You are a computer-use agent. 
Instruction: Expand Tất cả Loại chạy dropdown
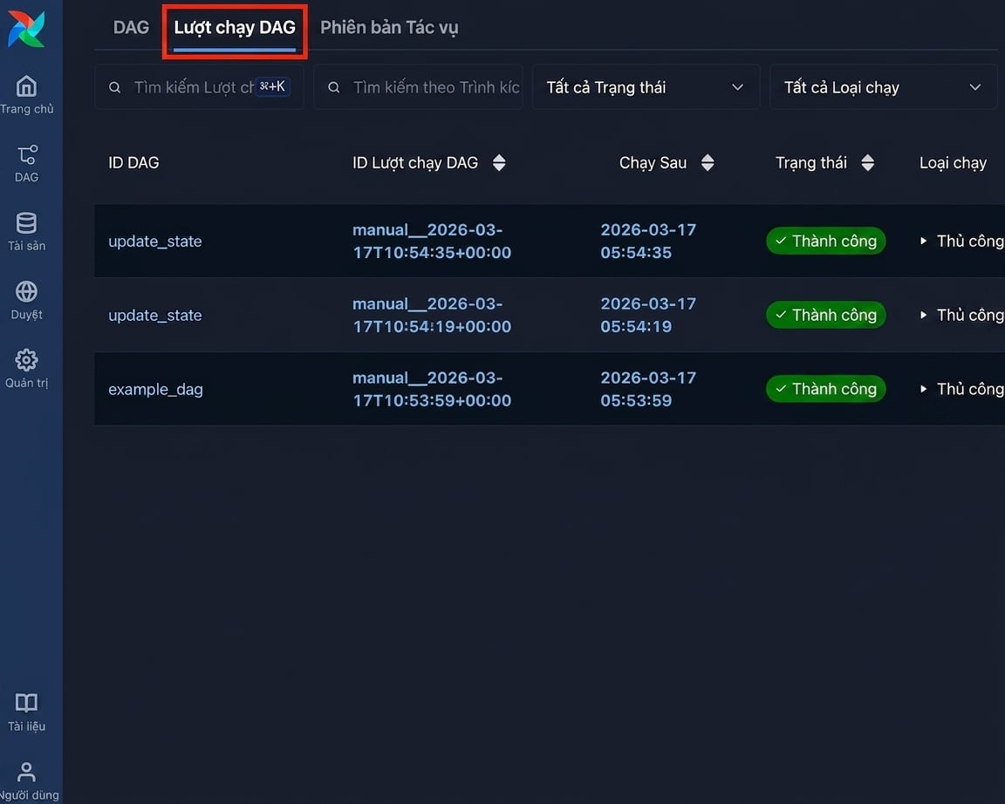[x=883, y=87]
